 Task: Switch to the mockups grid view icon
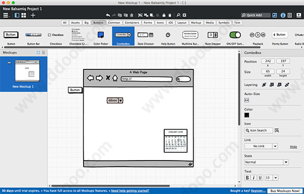click(x=24, y=15)
